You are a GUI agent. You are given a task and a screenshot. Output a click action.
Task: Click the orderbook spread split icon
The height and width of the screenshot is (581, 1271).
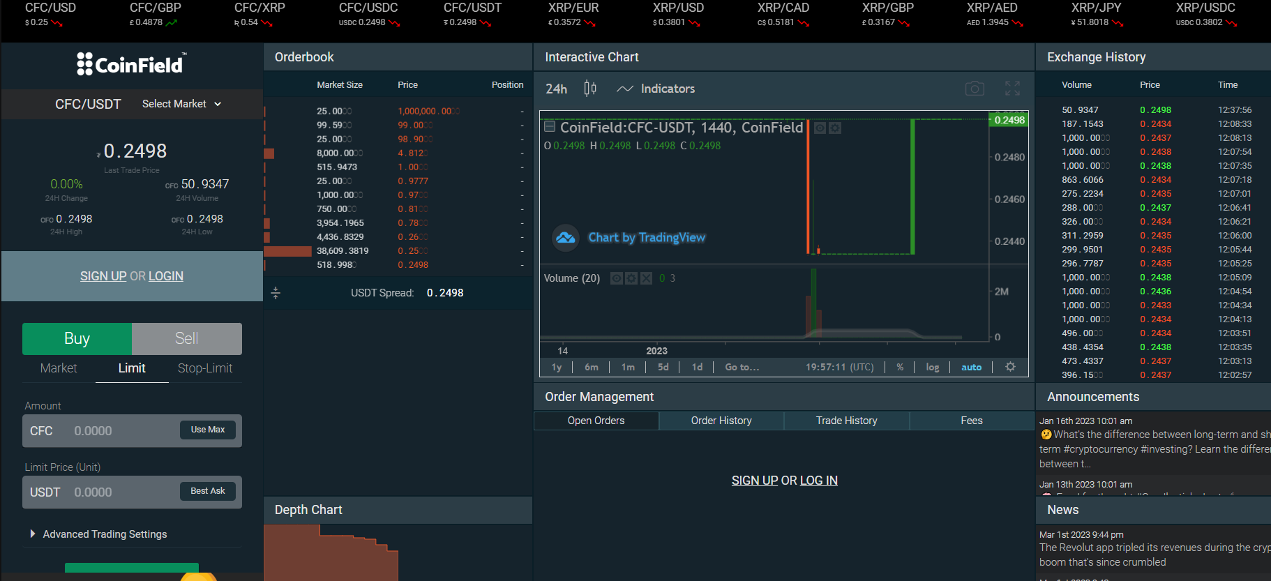click(x=276, y=293)
